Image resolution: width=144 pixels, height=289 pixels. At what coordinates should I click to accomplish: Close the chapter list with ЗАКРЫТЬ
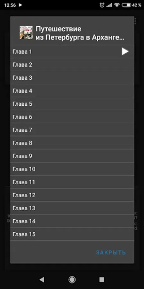[x=111, y=252]
